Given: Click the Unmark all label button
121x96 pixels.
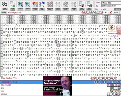Looking at the screenshot, I should pyautogui.click(x=74, y=9).
